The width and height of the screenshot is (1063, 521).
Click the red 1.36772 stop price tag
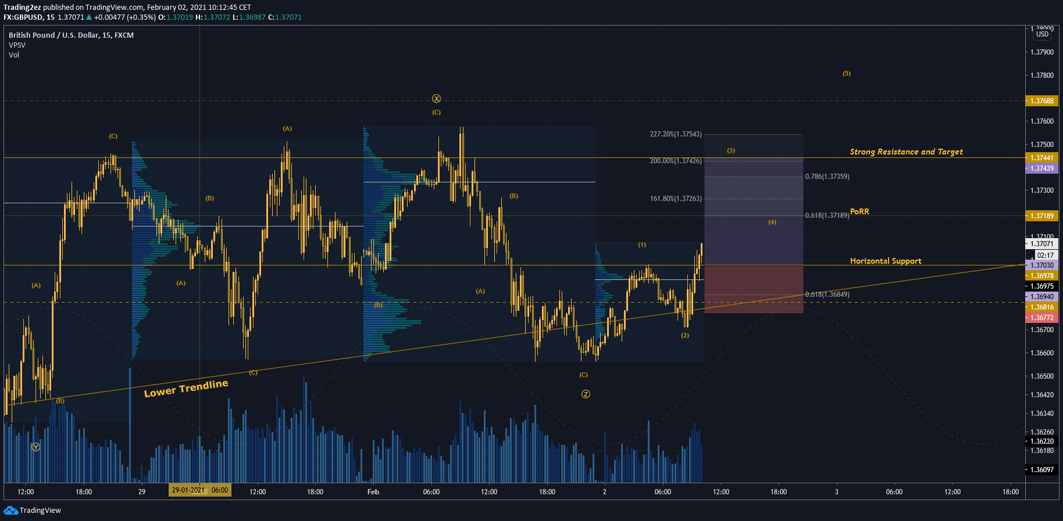point(1041,318)
